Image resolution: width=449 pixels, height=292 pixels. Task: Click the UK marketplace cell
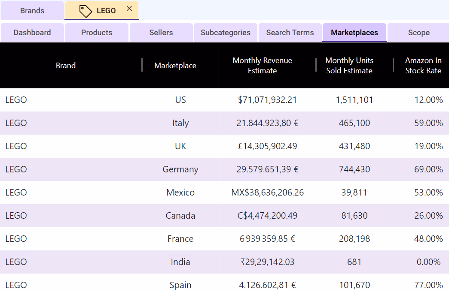(x=180, y=146)
